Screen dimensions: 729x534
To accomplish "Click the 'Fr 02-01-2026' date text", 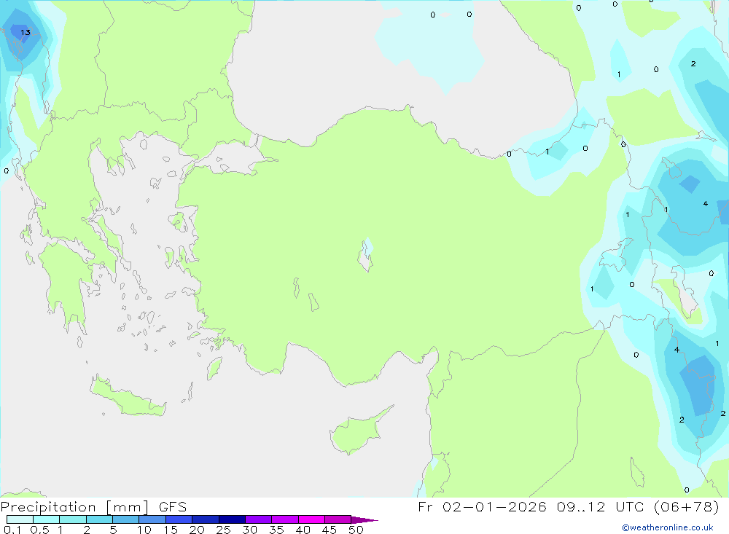I will coord(482,506).
